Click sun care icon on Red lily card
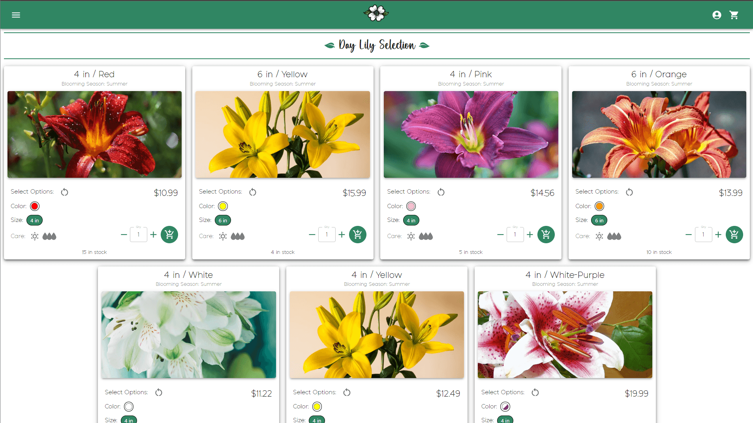This screenshot has width=753, height=423. (x=35, y=236)
